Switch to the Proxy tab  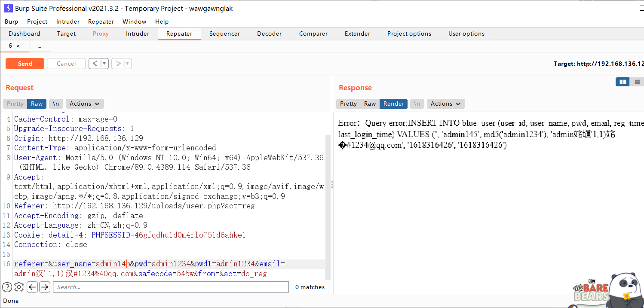coord(101,34)
